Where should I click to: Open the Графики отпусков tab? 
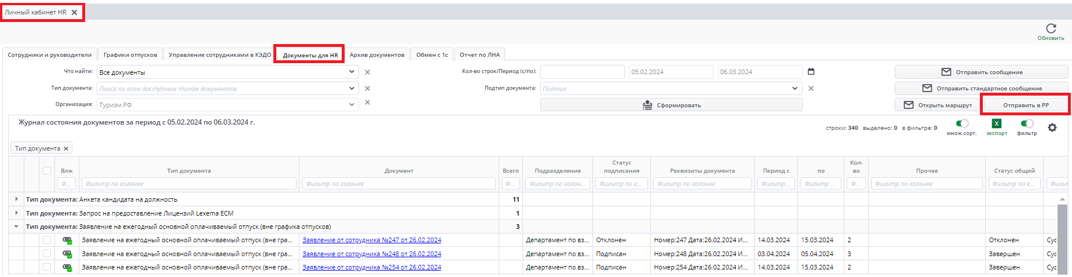[130, 55]
